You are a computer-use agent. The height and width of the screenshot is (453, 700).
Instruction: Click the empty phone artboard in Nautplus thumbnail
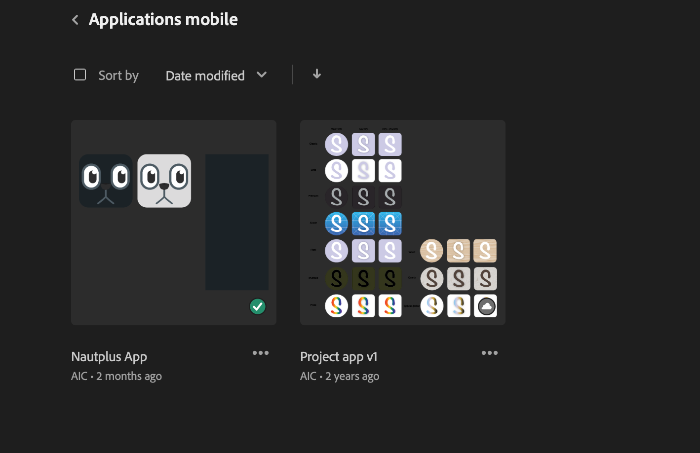coord(236,222)
